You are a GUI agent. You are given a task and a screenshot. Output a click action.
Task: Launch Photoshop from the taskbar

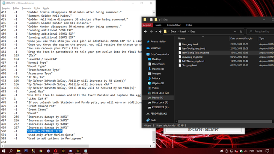(x=26, y=151)
